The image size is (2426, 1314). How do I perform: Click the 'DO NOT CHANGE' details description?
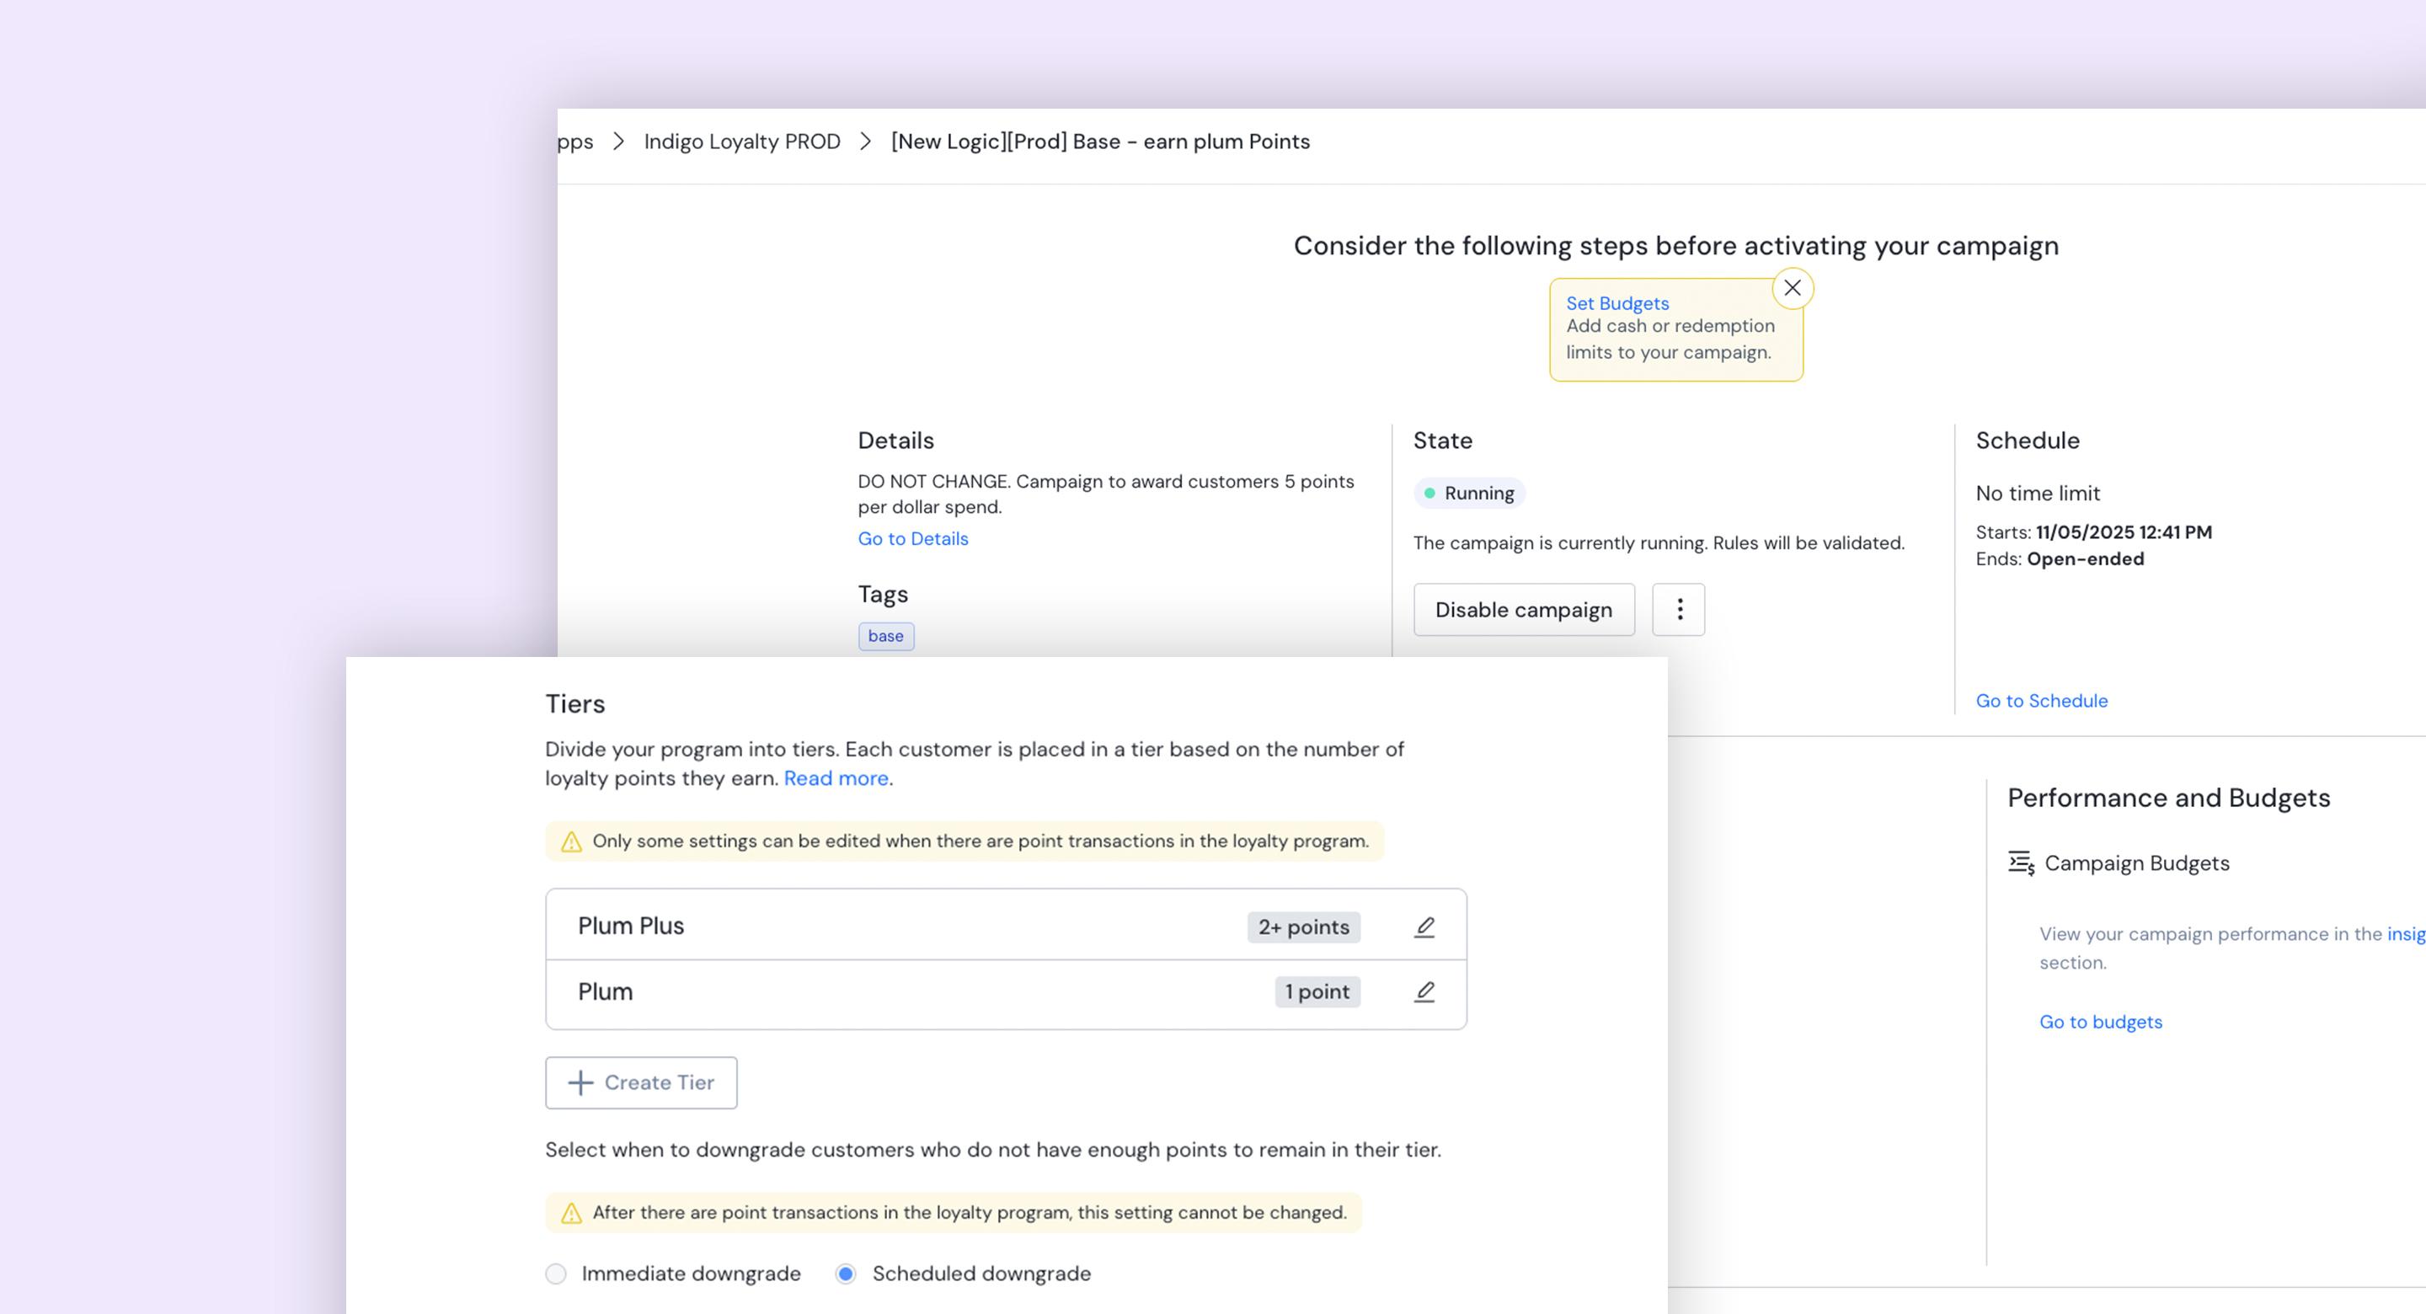1106,494
